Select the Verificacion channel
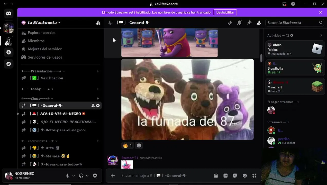 60,78
